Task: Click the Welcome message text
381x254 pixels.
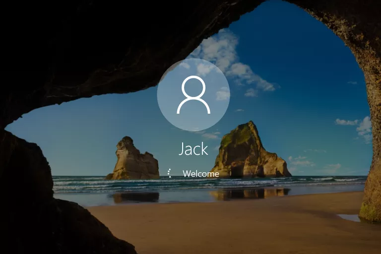Action: (x=201, y=174)
